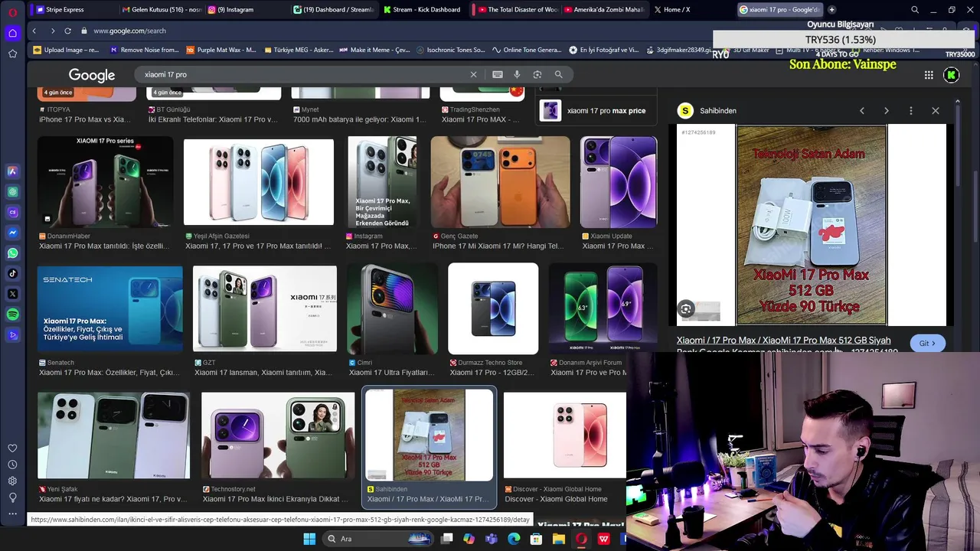Viewport: 980px width, 551px height.
Task: Open ChatGPT in Opera sidebar
Action: click(x=13, y=192)
